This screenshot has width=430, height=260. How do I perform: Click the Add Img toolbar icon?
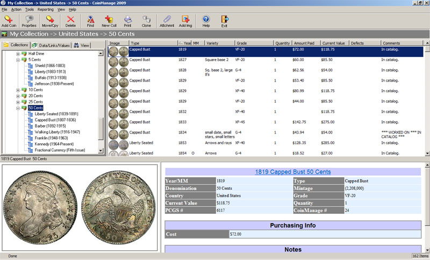[x=185, y=21]
